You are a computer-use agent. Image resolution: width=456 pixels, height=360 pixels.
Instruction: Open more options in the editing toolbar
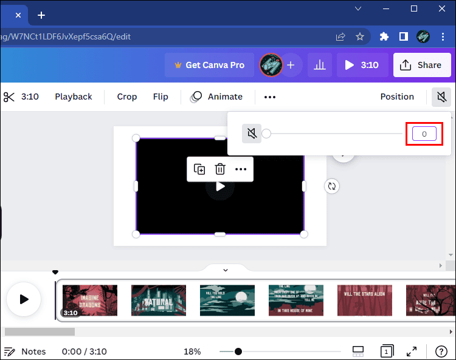tap(270, 97)
